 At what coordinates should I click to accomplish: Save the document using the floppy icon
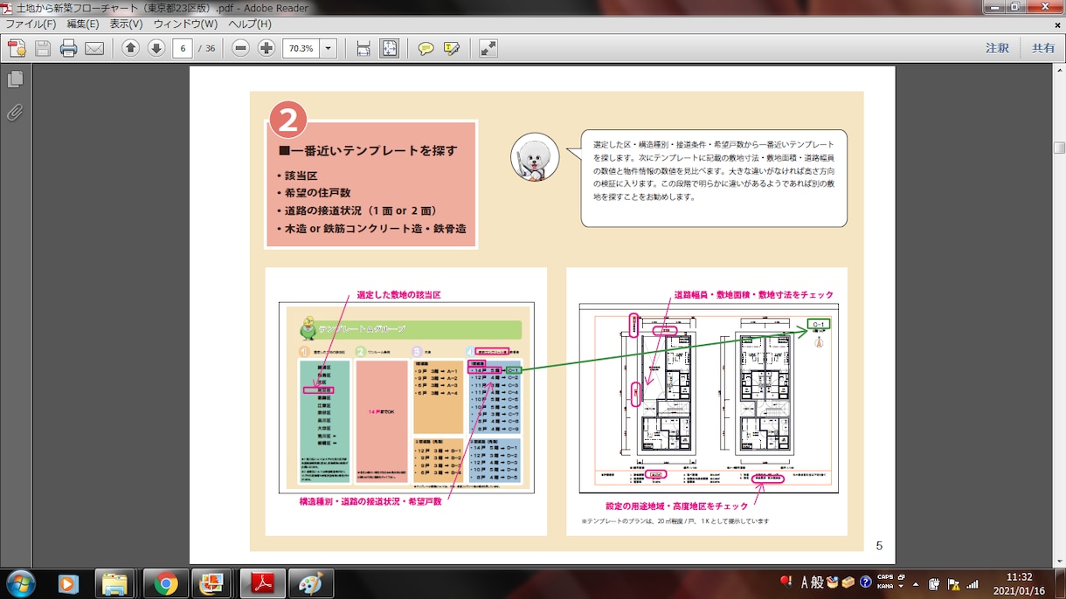[43, 48]
